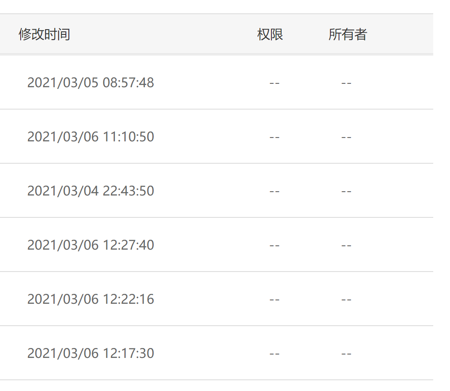Click permission cell of 22:43:50 row

[274, 192]
